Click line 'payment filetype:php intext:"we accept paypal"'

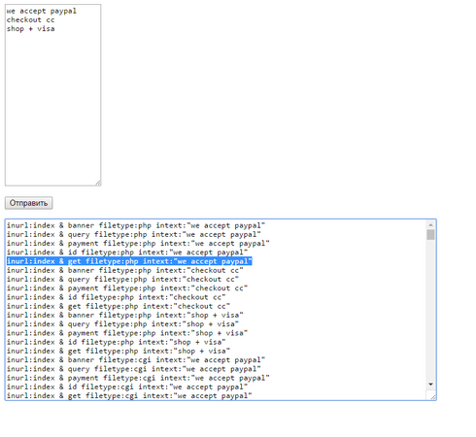(138, 244)
